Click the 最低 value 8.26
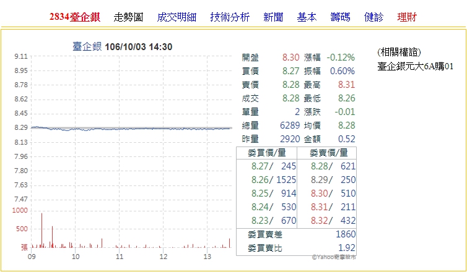467x272 pixels. coord(346,98)
